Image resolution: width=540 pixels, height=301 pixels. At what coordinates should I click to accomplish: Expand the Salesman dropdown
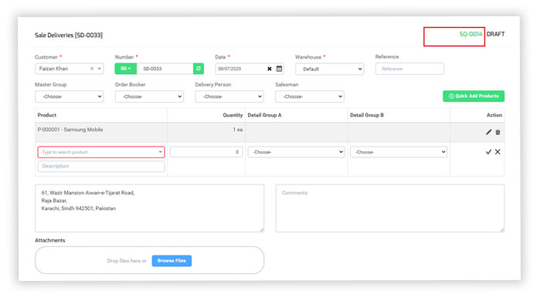(310, 96)
